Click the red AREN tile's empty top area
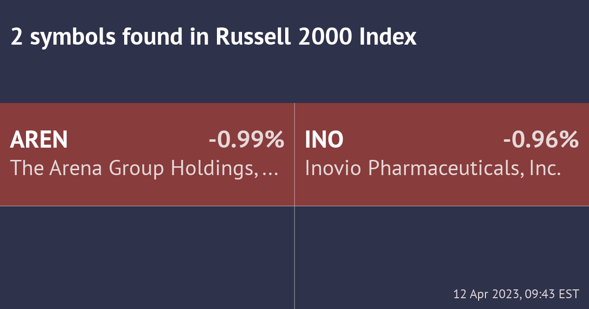The height and width of the screenshot is (309, 589). [147, 115]
